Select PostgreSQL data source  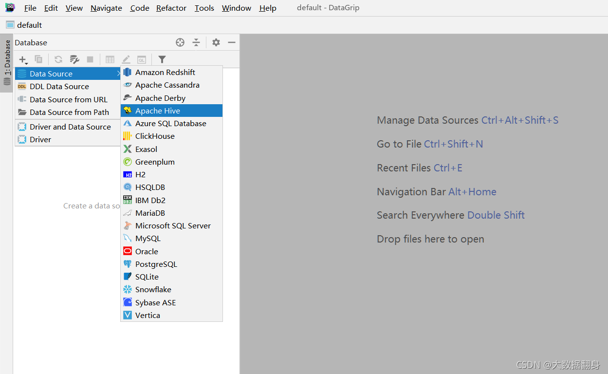point(171,264)
